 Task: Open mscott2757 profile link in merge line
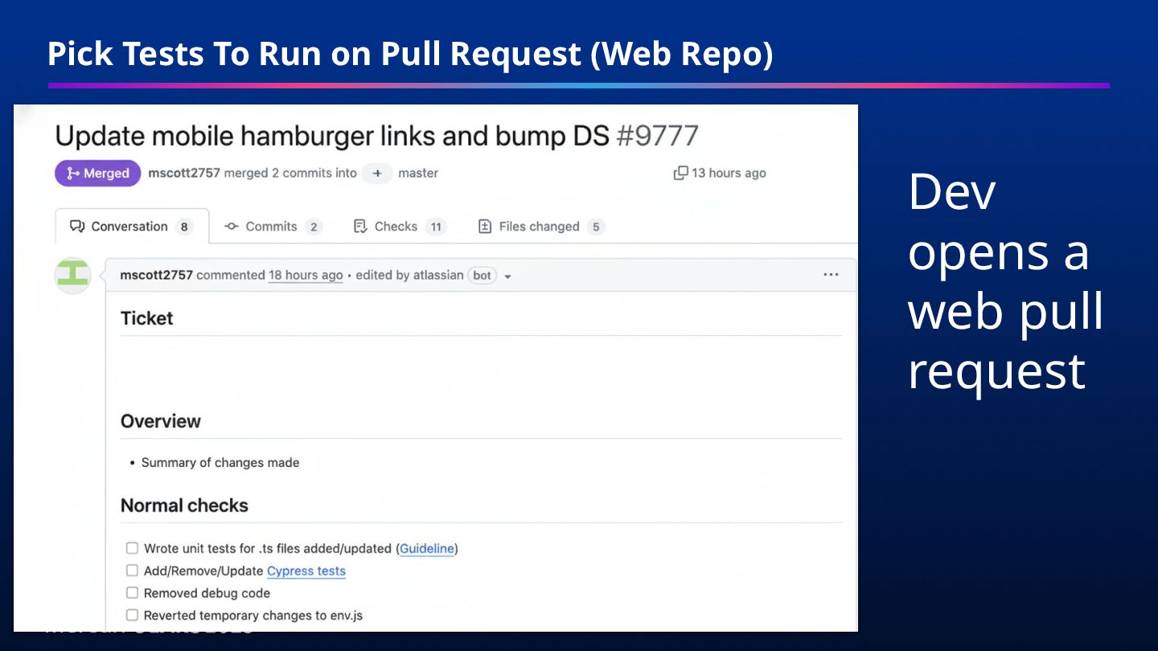tap(184, 173)
